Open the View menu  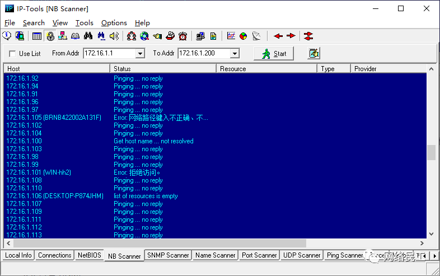tap(60, 23)
